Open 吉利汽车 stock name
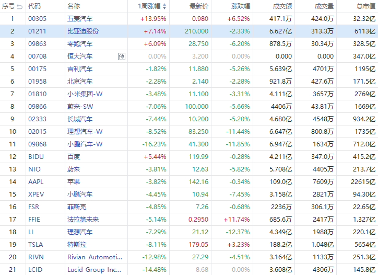The height and width of the screenshot is (275, 378). (x=80, y=69)
